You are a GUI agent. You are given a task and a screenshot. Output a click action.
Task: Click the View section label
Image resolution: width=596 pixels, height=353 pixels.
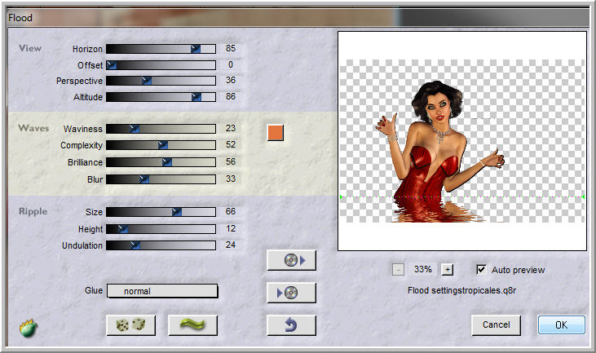click(30, 48)
